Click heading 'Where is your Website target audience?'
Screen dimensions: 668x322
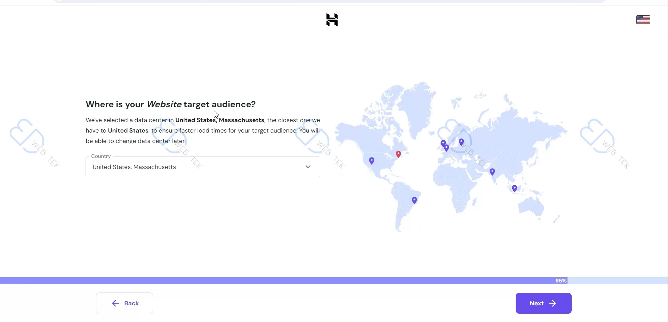point(171,104)
